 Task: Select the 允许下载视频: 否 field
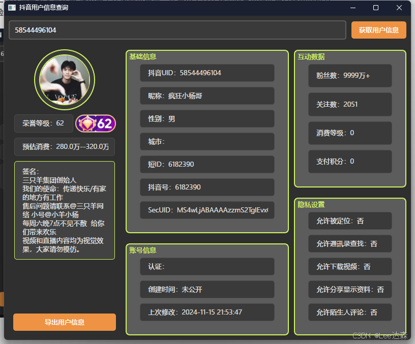click(350, 267)
